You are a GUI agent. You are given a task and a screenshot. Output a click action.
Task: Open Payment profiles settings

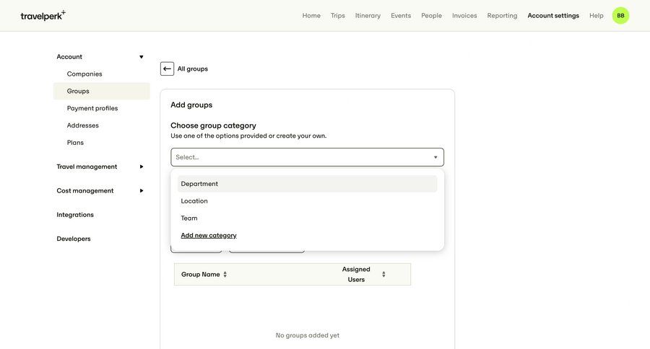click(92, 108)
